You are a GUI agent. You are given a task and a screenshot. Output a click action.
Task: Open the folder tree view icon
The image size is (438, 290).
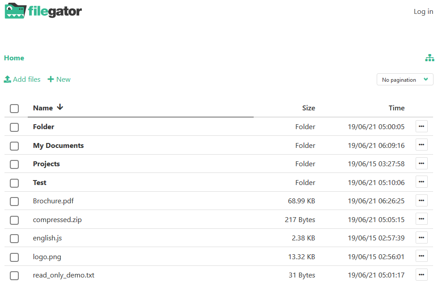(429, 58)
